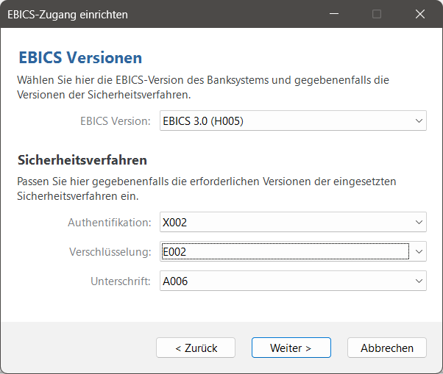Minimize the dialog window
443x374 pixels.
[335, 14]
